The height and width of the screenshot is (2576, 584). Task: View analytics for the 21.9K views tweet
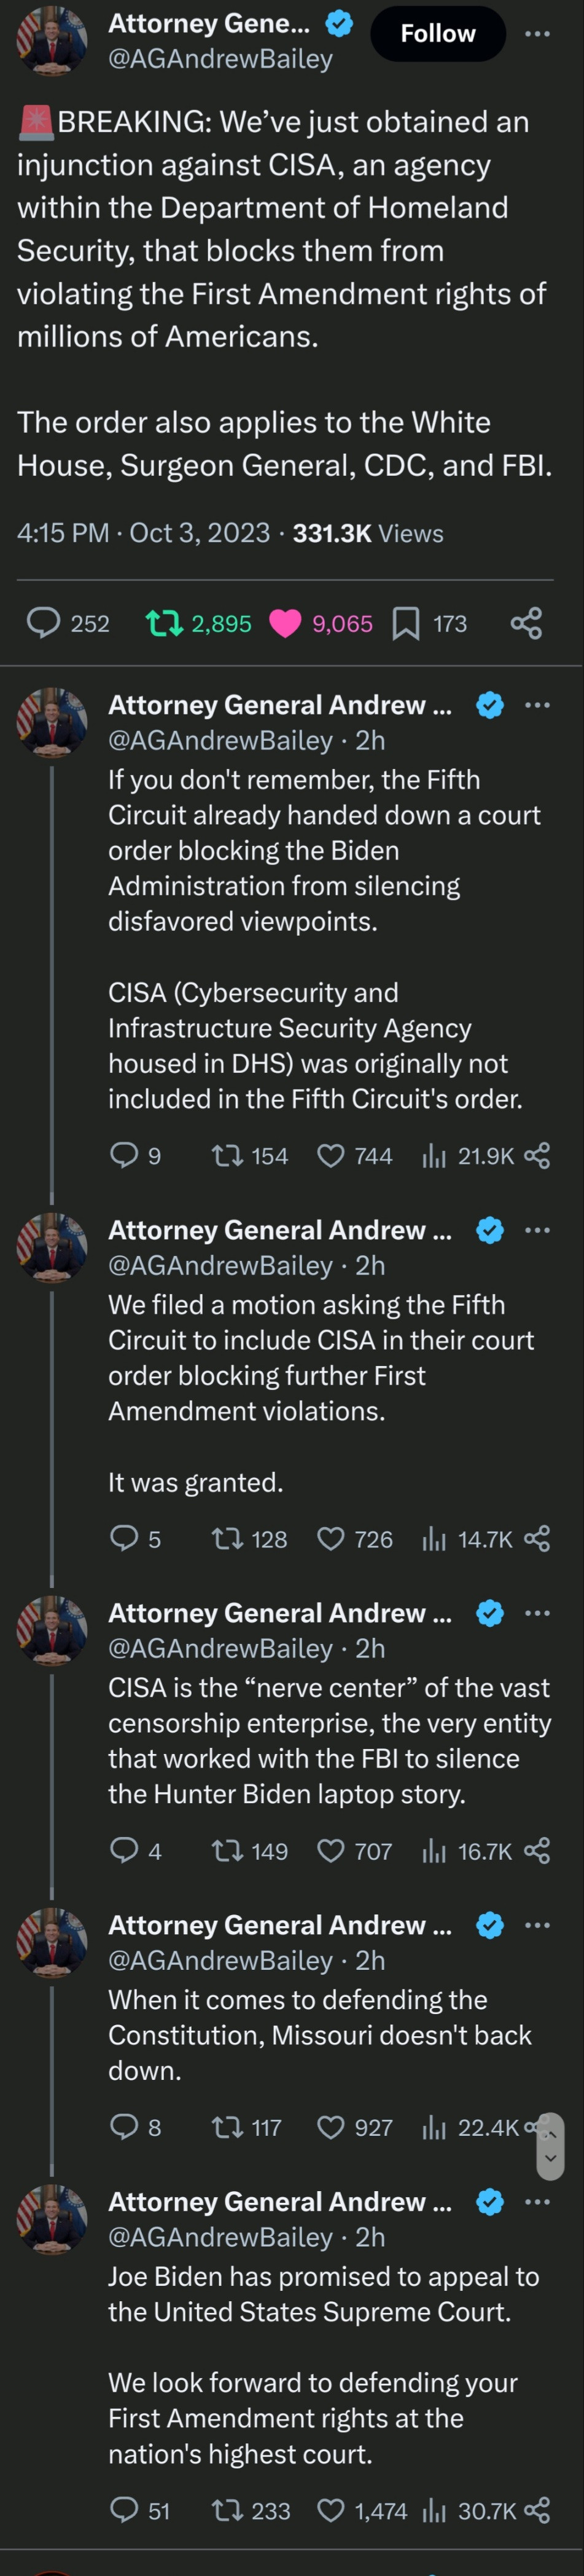coord(434,1156)
